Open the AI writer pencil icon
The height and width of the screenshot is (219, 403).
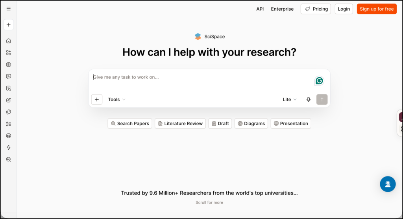point(9,100)
